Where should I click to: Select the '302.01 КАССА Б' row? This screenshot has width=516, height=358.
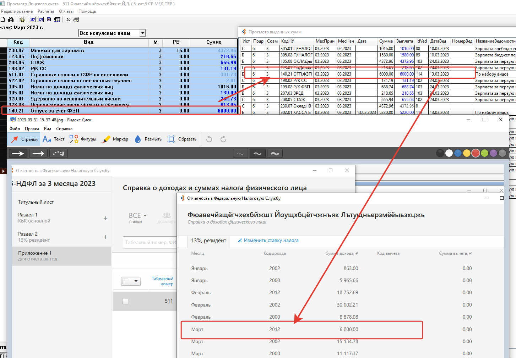[378, 112]
